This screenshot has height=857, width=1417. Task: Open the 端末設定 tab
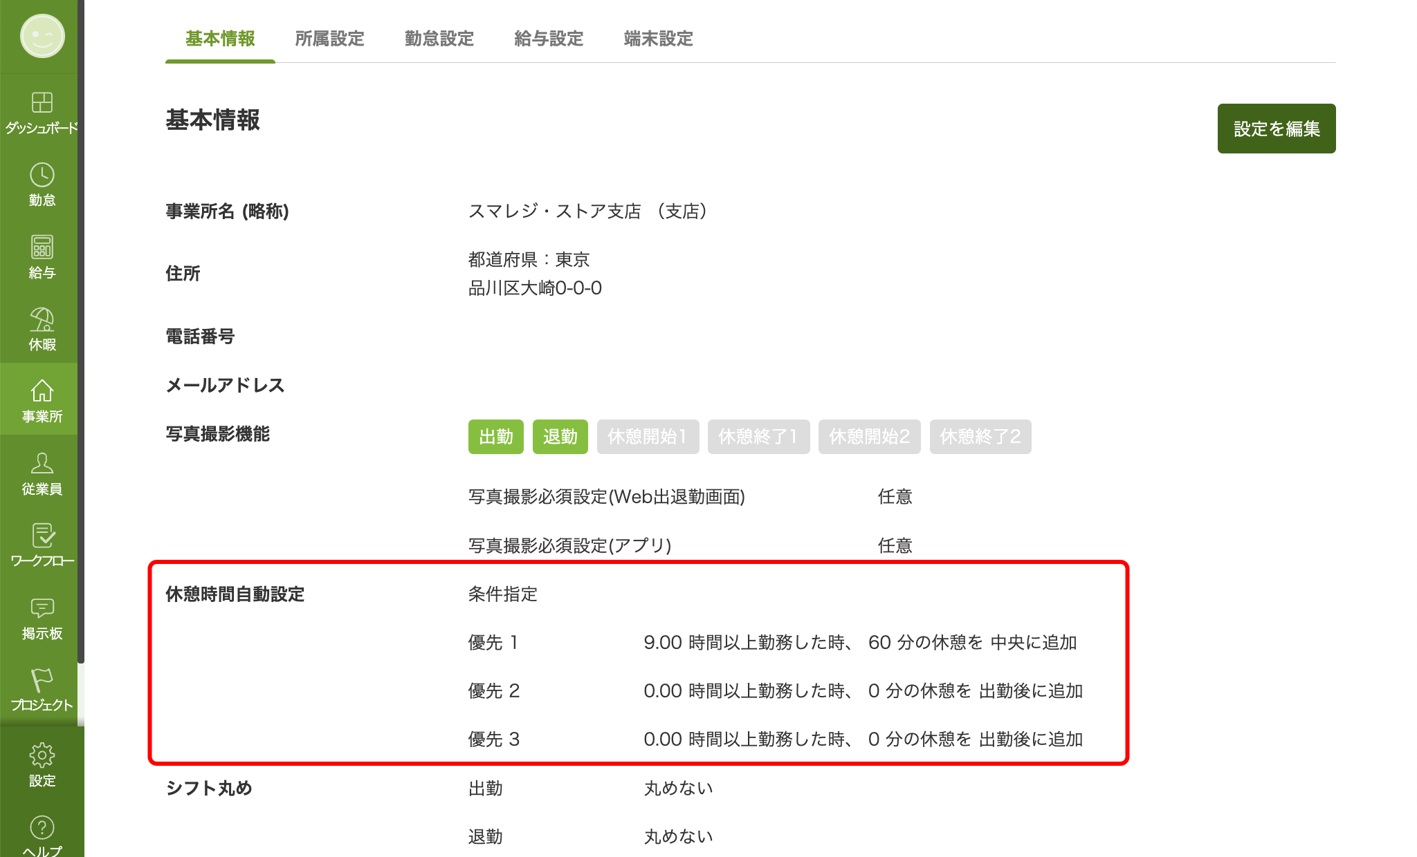(x=658, y=39)
